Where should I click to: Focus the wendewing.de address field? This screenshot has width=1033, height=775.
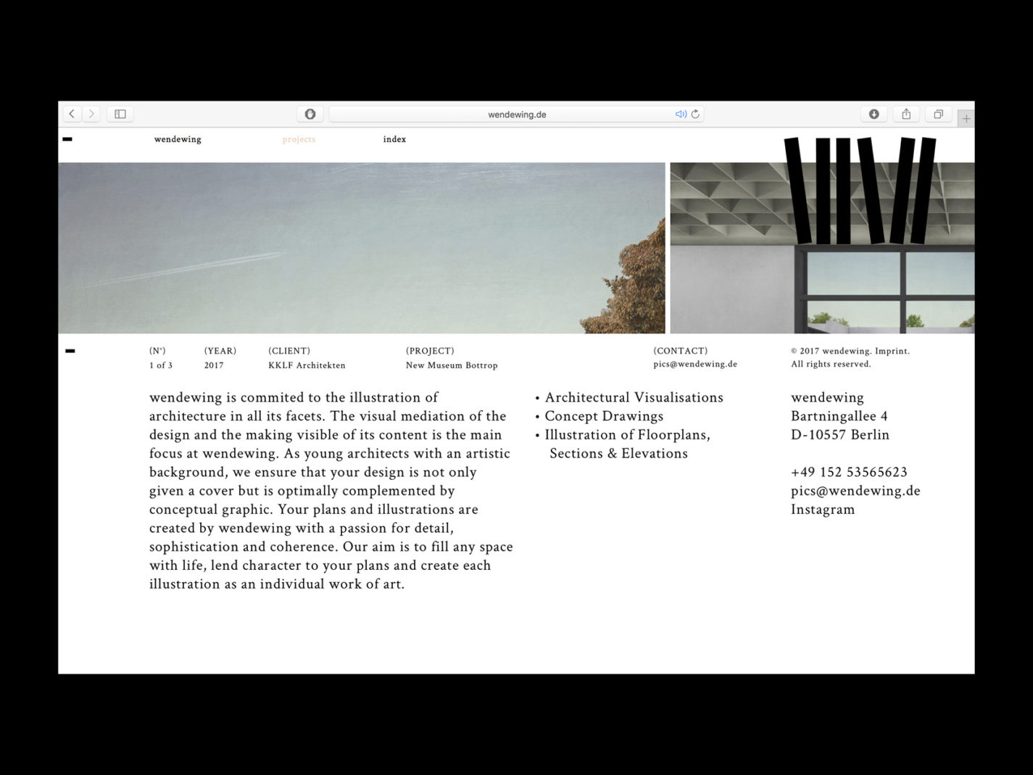click(x=516, y=114)
